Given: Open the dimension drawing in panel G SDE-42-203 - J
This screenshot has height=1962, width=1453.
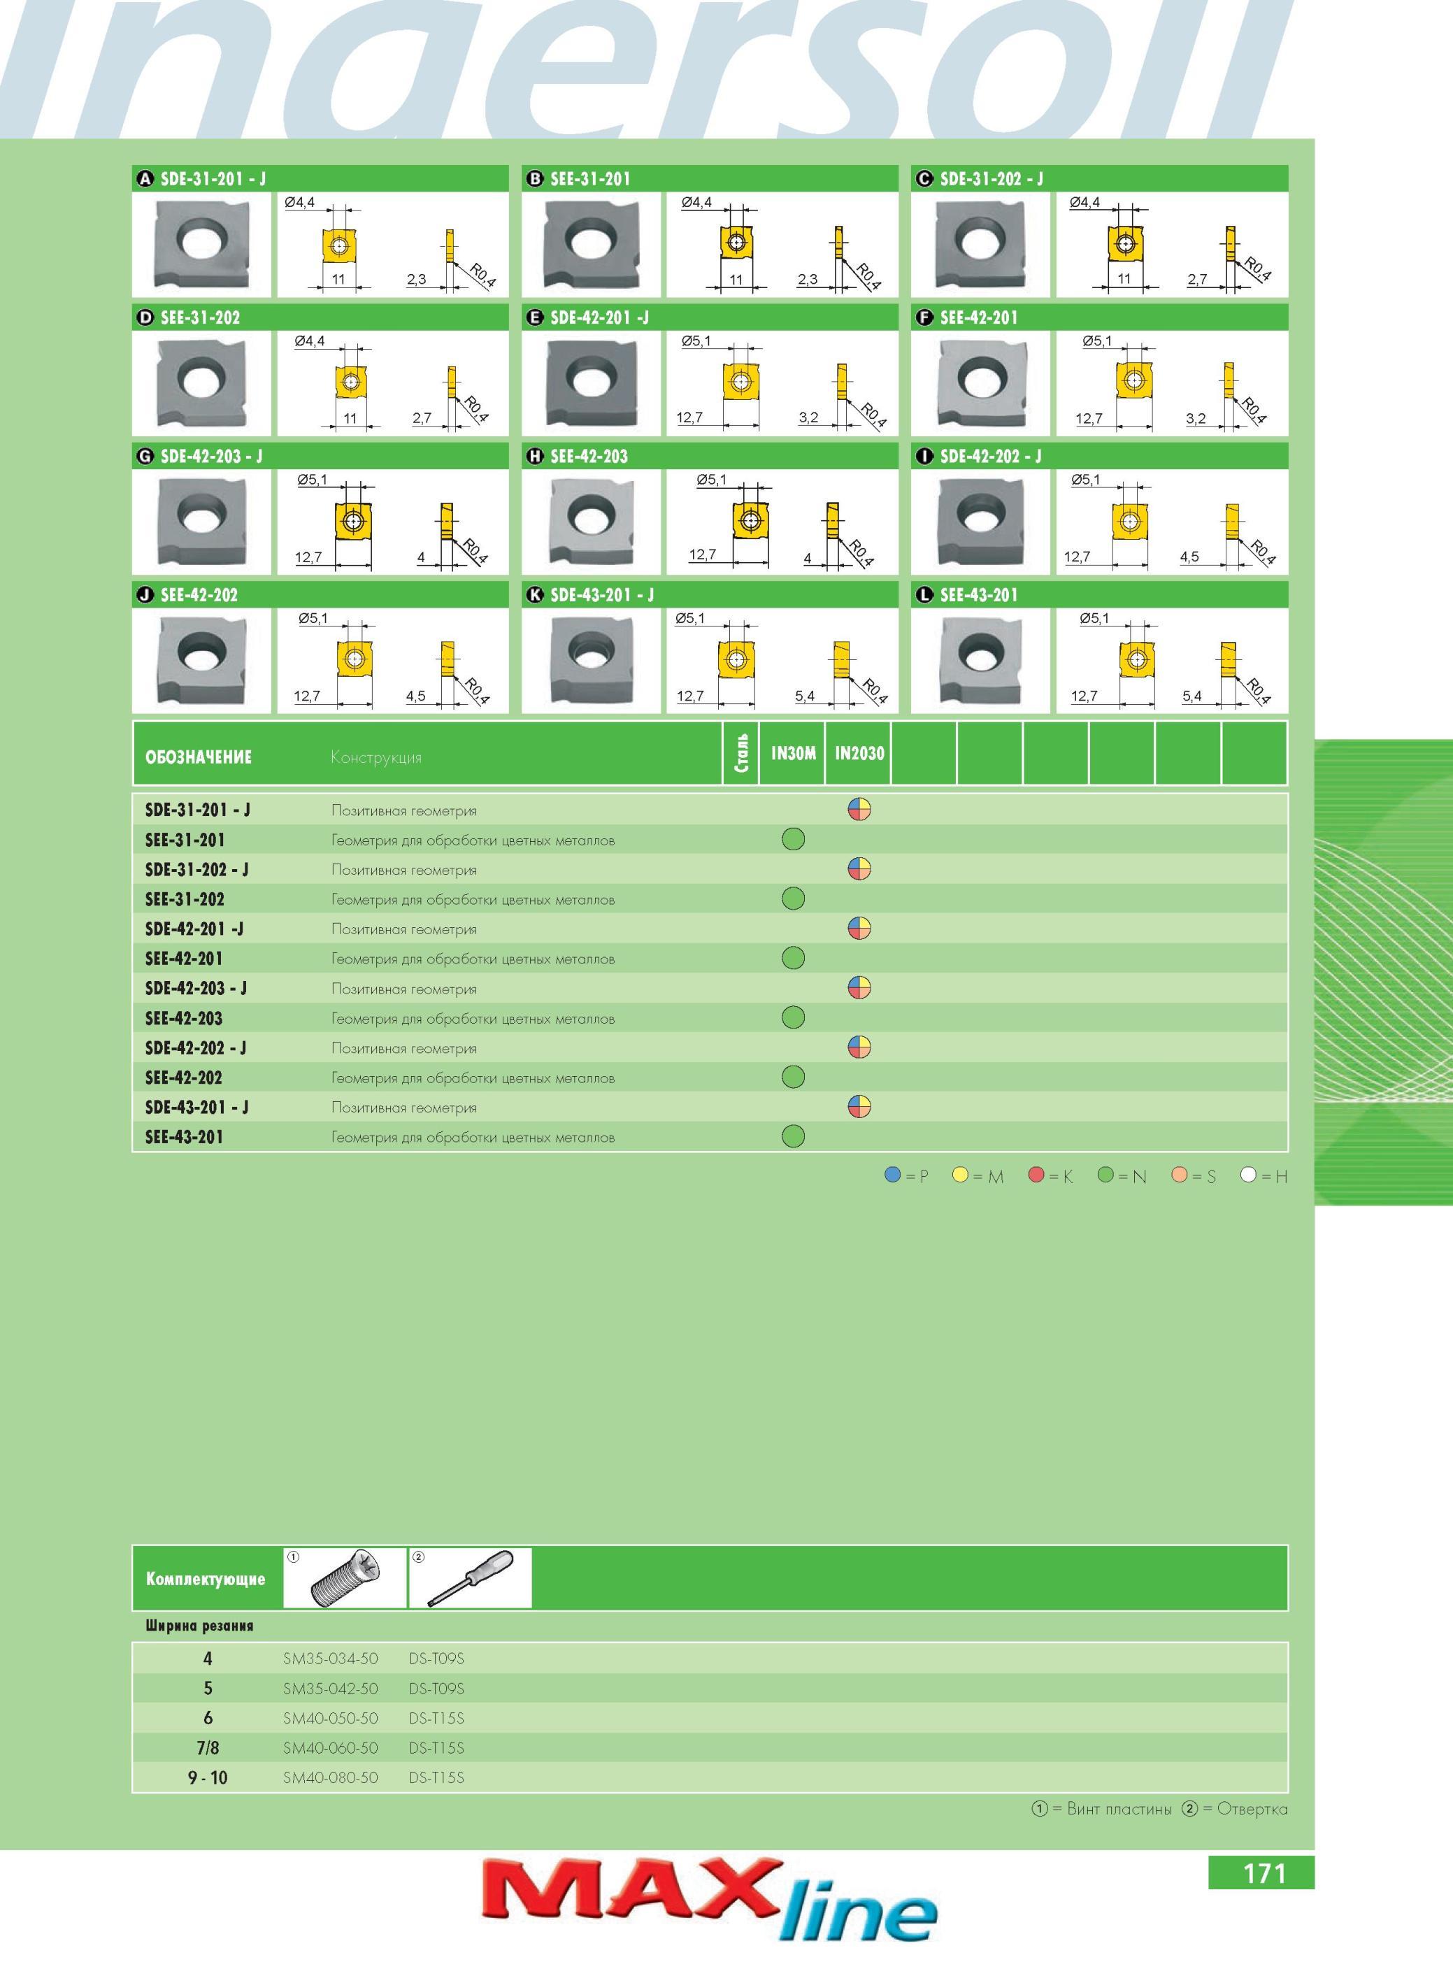Looking at the screenshot, I should tap(393, 522).
